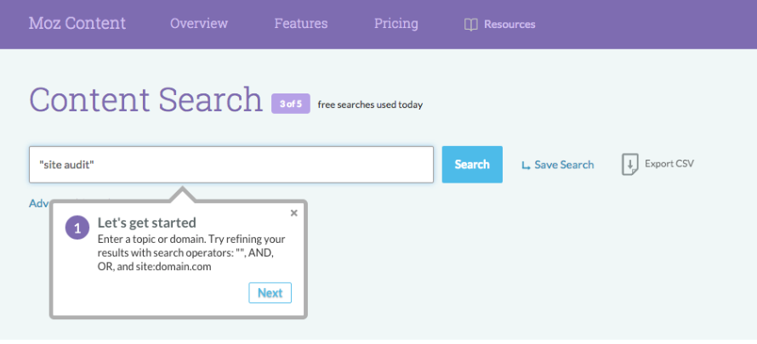Click the purple '3 of 5' badge

290,104
